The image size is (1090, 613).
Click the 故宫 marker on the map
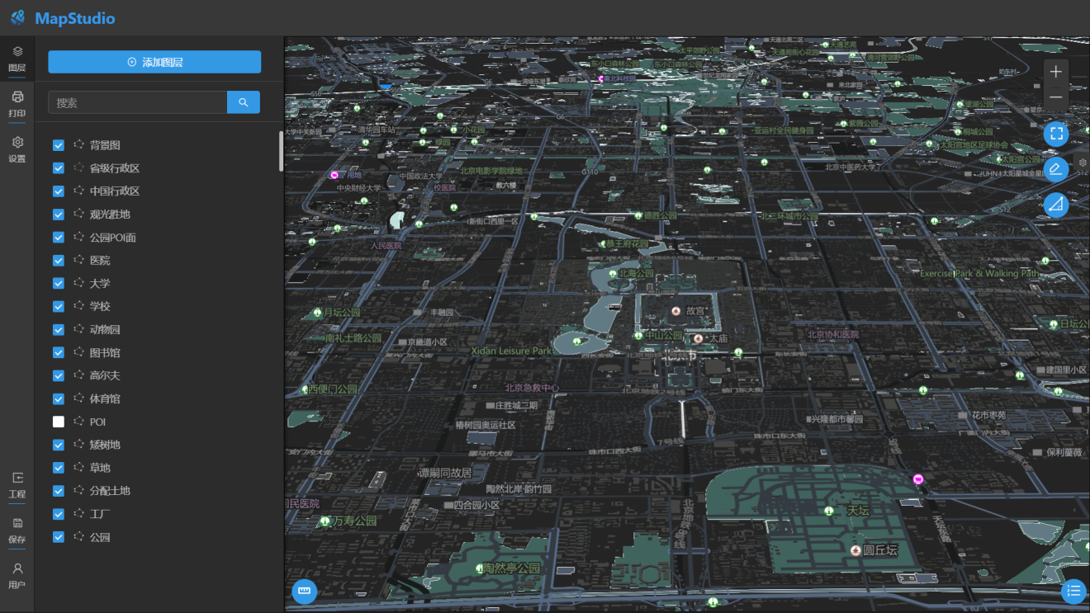[x=676, y=311]
